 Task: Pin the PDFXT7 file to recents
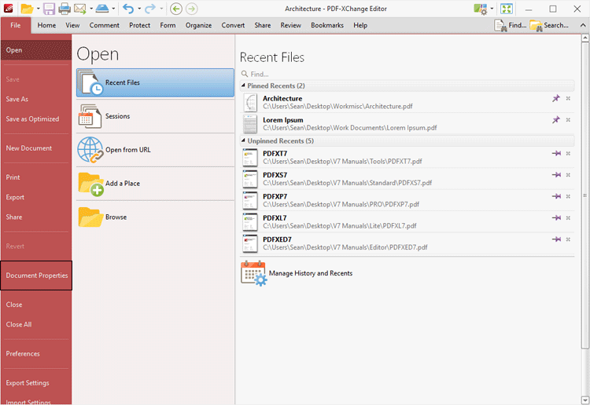tap(556, 154)
